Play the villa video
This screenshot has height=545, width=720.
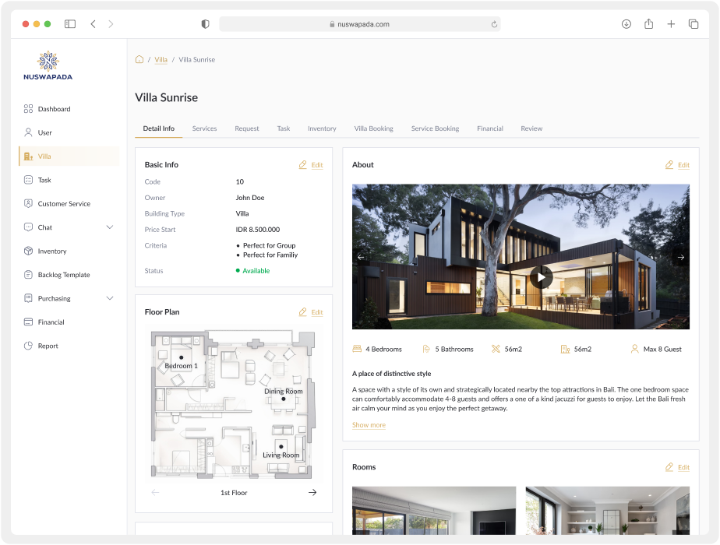[542, 277]
